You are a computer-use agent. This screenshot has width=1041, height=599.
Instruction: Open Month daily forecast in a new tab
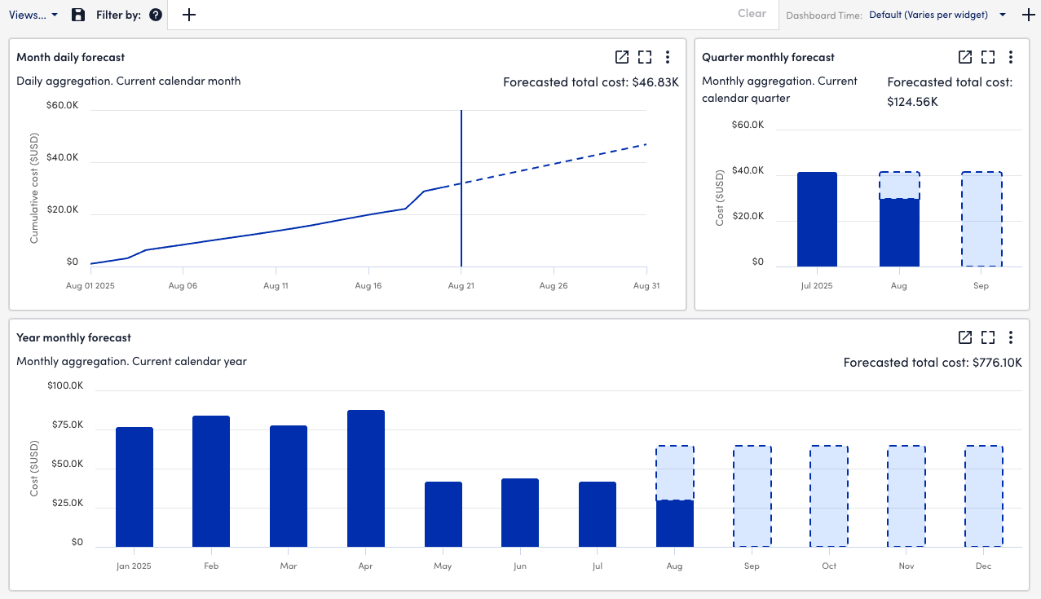pyautogui.click(x=622, y=57)
